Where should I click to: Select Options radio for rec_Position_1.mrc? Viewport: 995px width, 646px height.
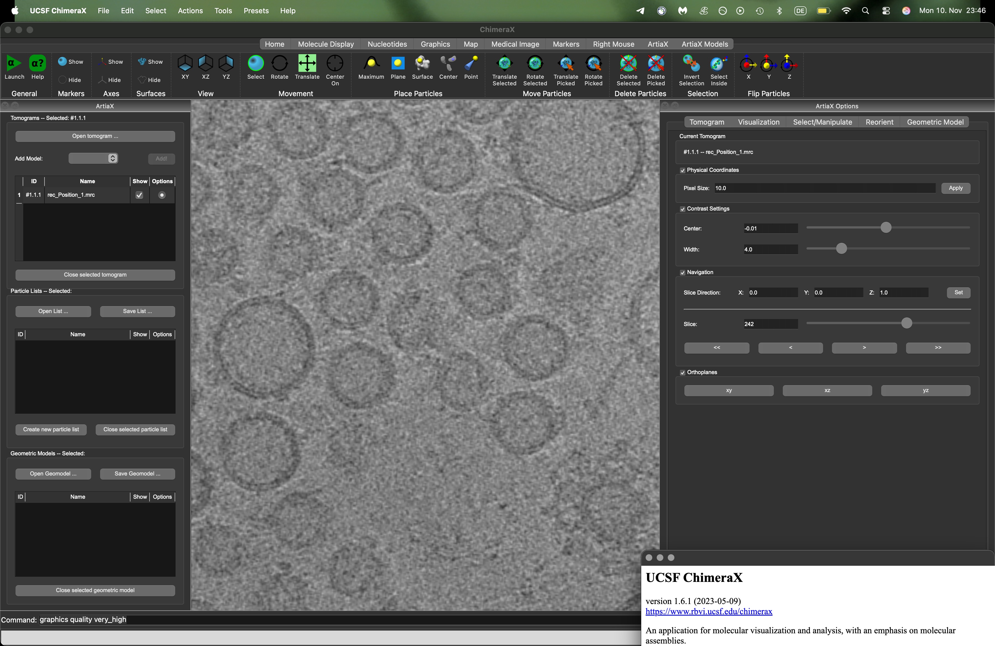click(162, 195)
